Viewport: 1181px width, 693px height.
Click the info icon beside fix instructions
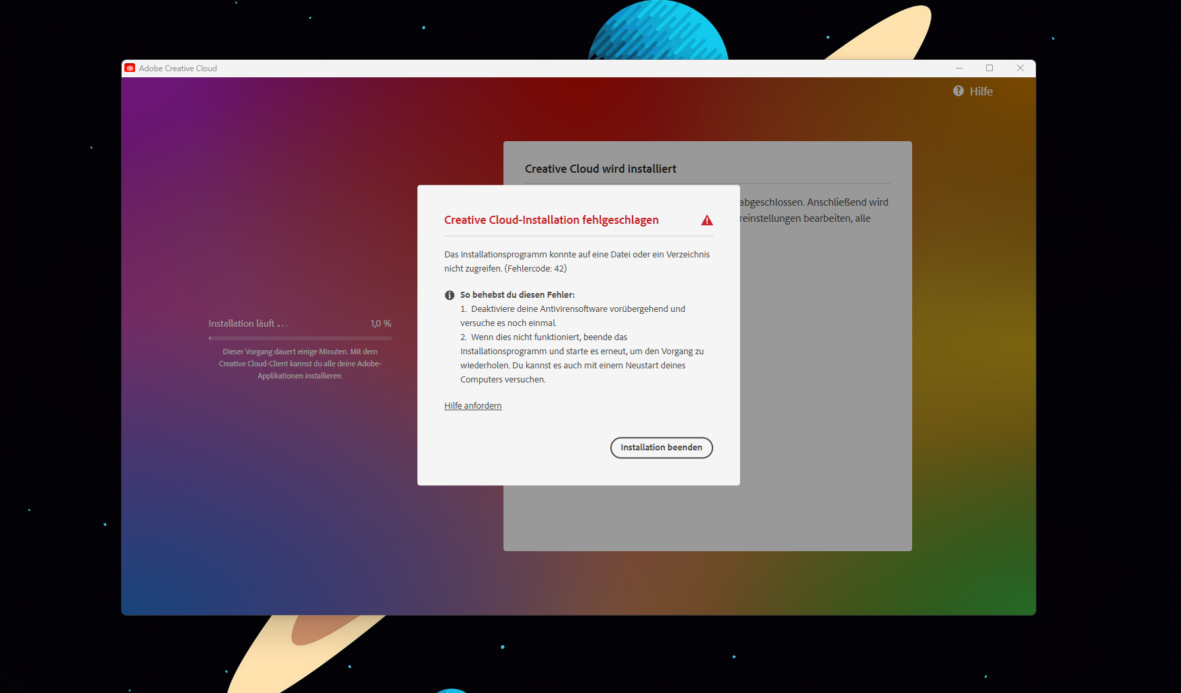450,295
